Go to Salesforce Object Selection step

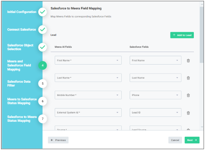(x=20, y=47)
